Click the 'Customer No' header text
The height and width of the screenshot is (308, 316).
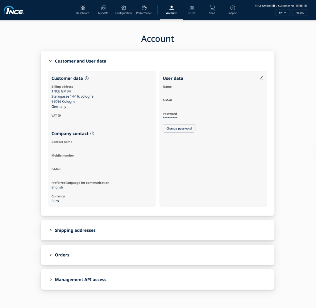point(286,6)
